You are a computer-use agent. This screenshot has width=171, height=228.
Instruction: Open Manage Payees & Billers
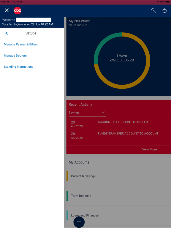tap(21, 44)
